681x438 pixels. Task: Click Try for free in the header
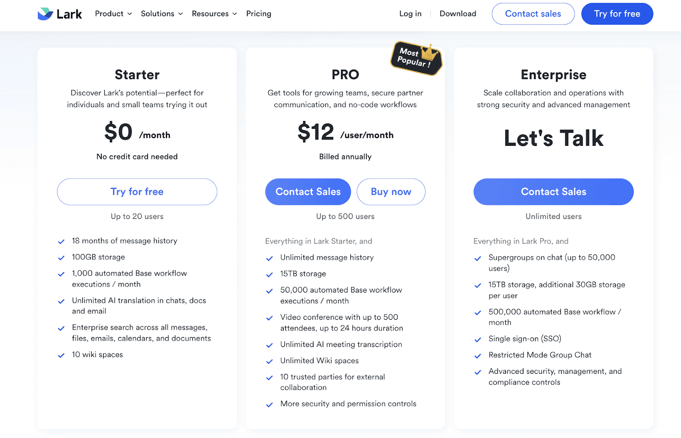[x=617, y=14]
